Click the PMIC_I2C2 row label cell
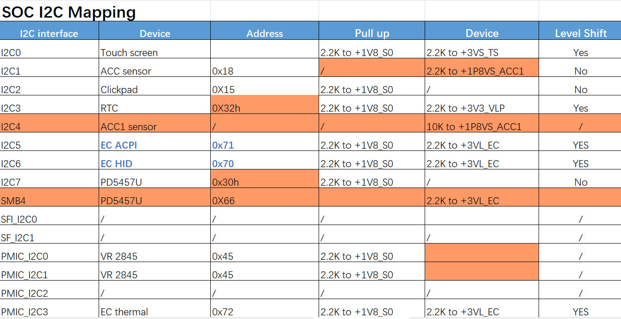Viewport: 621px width, 319px height. click(x=49, y=290)
